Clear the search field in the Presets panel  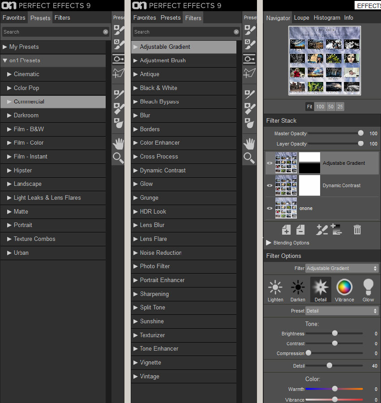pos(106,32)
